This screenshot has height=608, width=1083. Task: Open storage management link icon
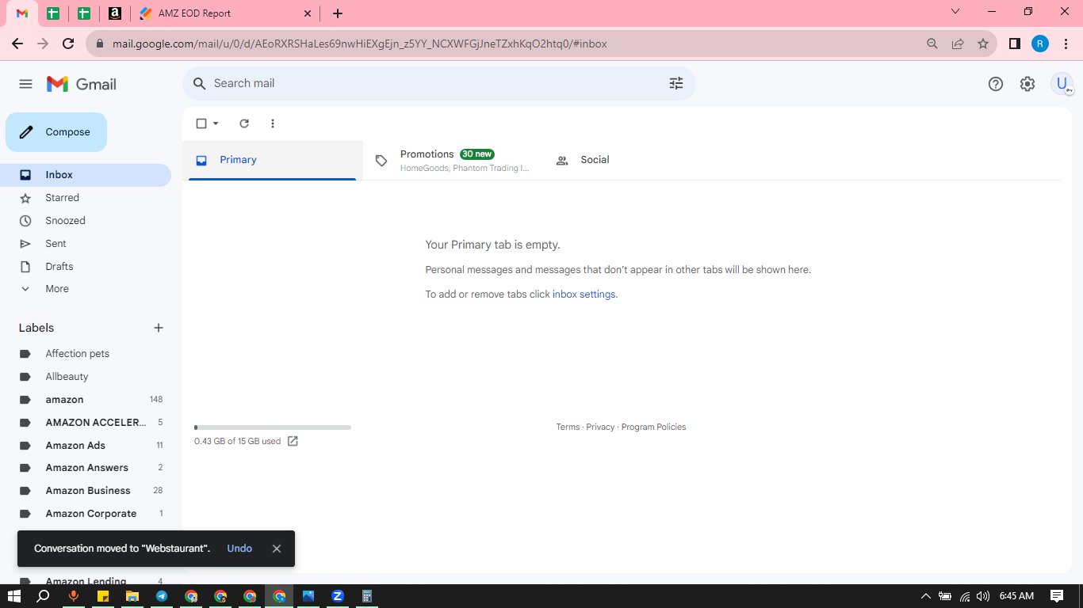click(x=293, y=441)
